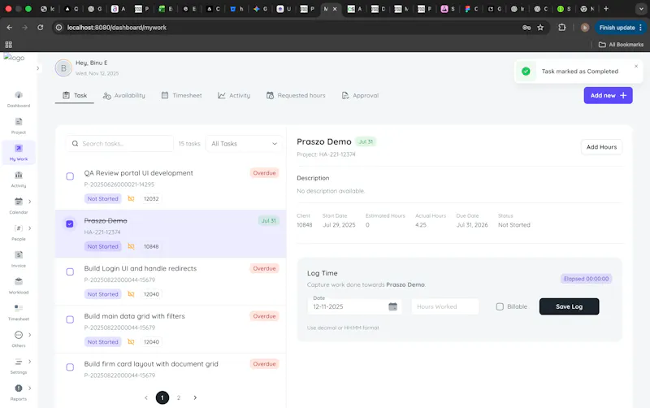Expand the Calendar submenu chevron

click(x=30, y=202)
